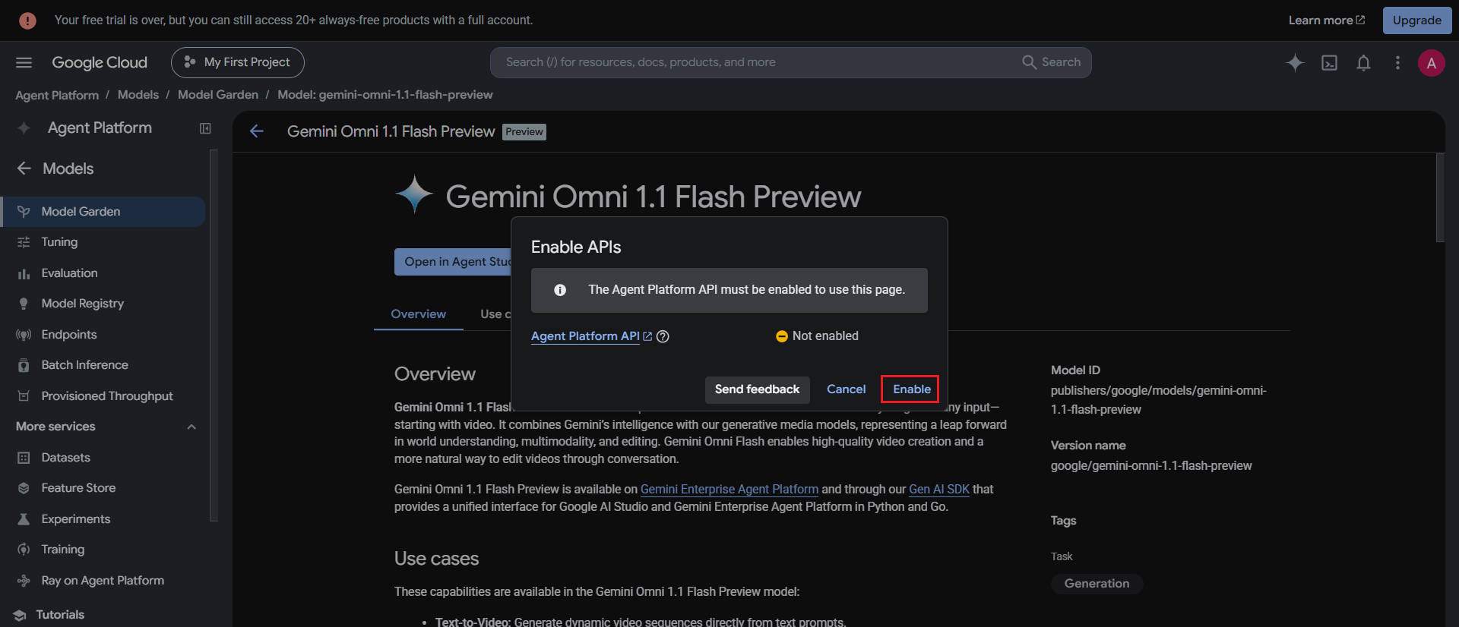This screenshot has width=1459, height=627.
Task: Click the Model Registry sidebar icon
Action: (x=24, y=304)
